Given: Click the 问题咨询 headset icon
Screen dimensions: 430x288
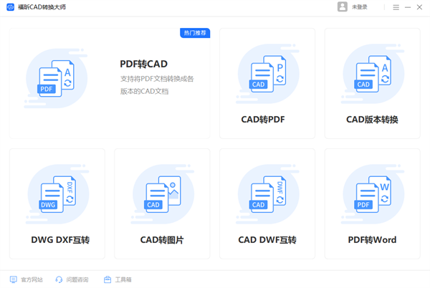Looking at the screenshot, I should 59,279.
